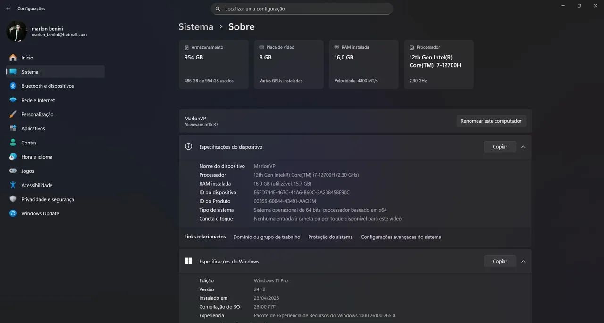
Task: Select Acessibilidade in the sidebar
Action: (x=37, y=185)
